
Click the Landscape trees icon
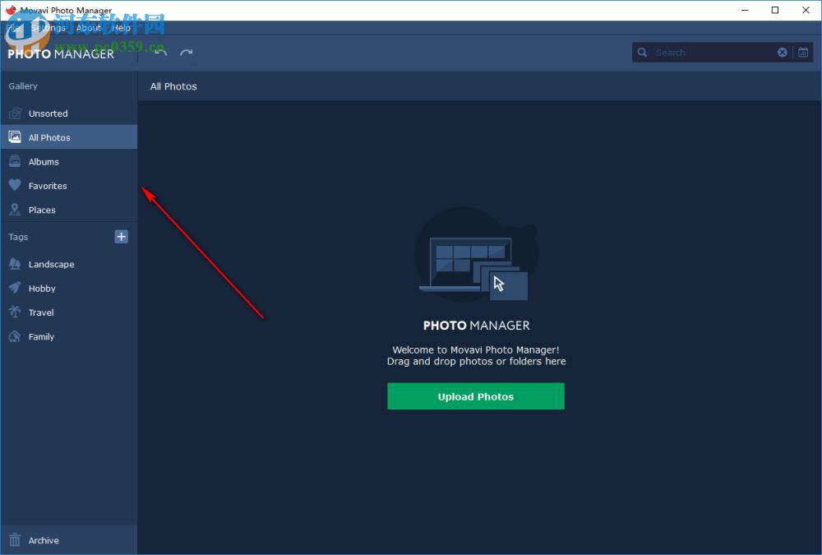[x=15, y=264]
